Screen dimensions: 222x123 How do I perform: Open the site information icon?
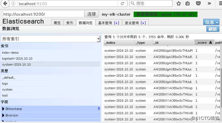pyautogui.click(x=13, y=3)
